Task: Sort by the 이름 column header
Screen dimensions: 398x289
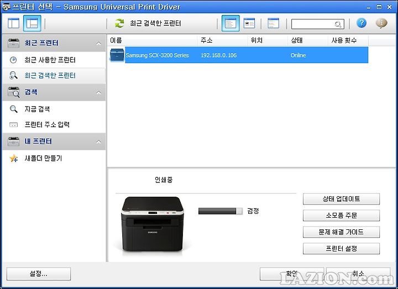Action: tap(152, 40)
